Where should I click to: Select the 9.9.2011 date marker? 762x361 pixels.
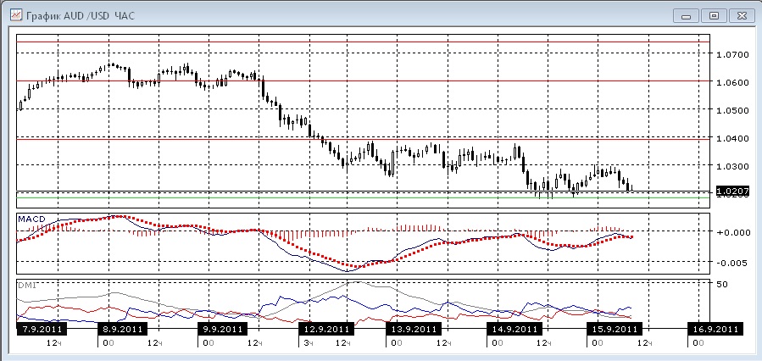[x=223, y=329]
